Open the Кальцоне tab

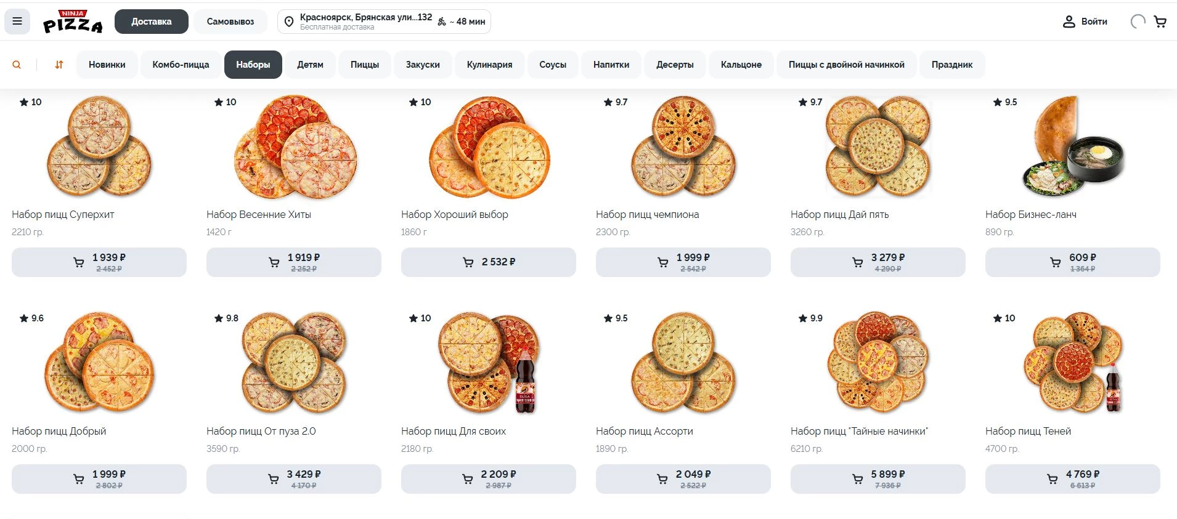click(741, 64)
